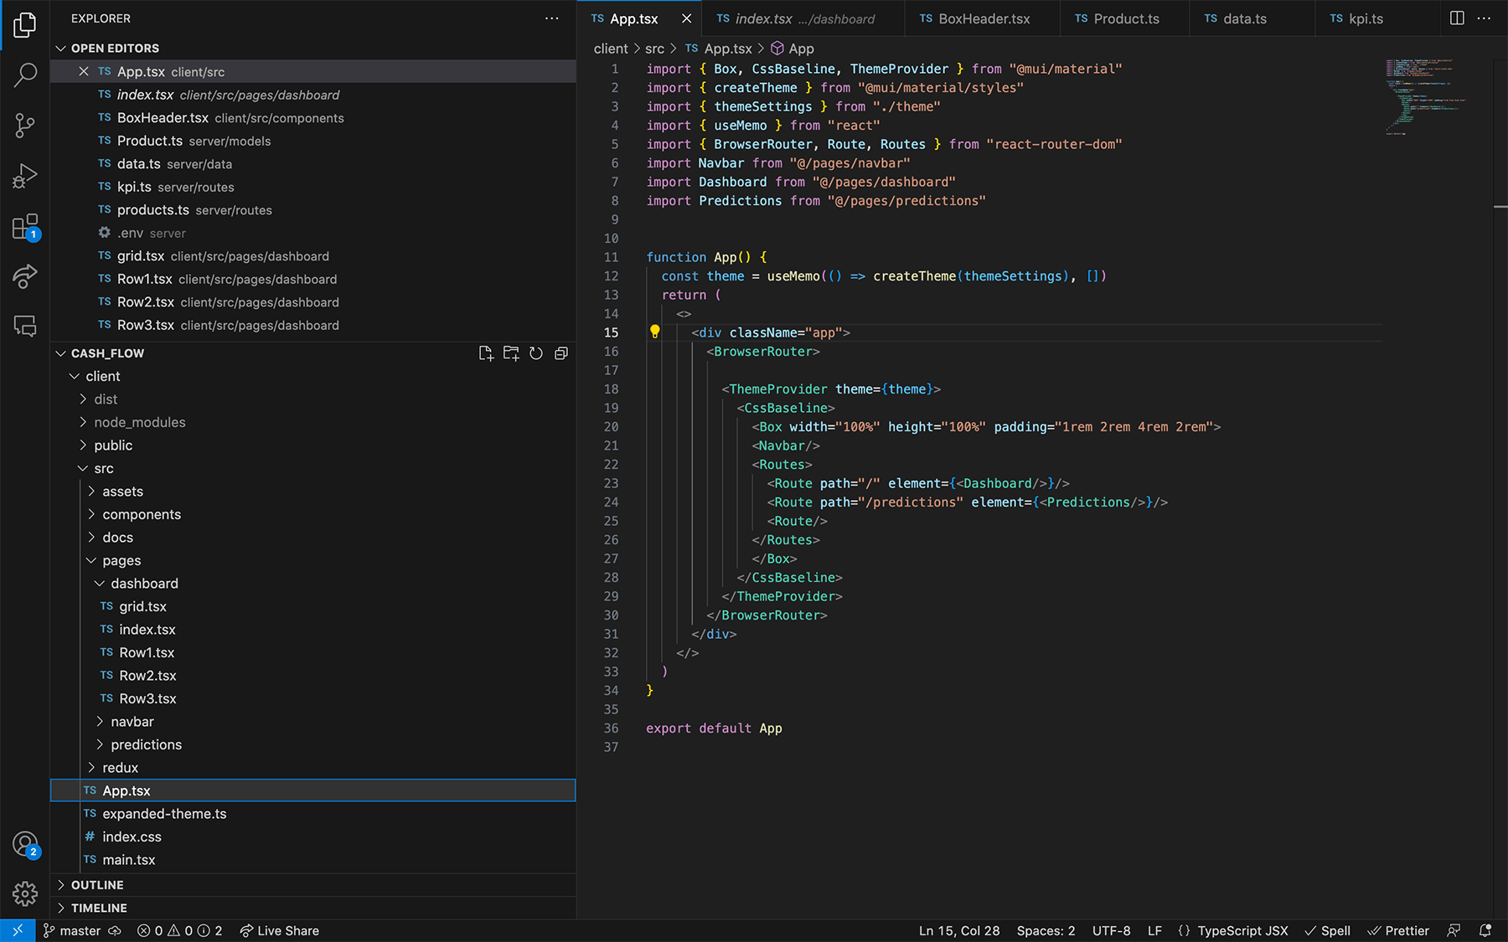Open index.css in file tree
The height and width of the screenshot is (942, 1508).
[x=313, y=836]
